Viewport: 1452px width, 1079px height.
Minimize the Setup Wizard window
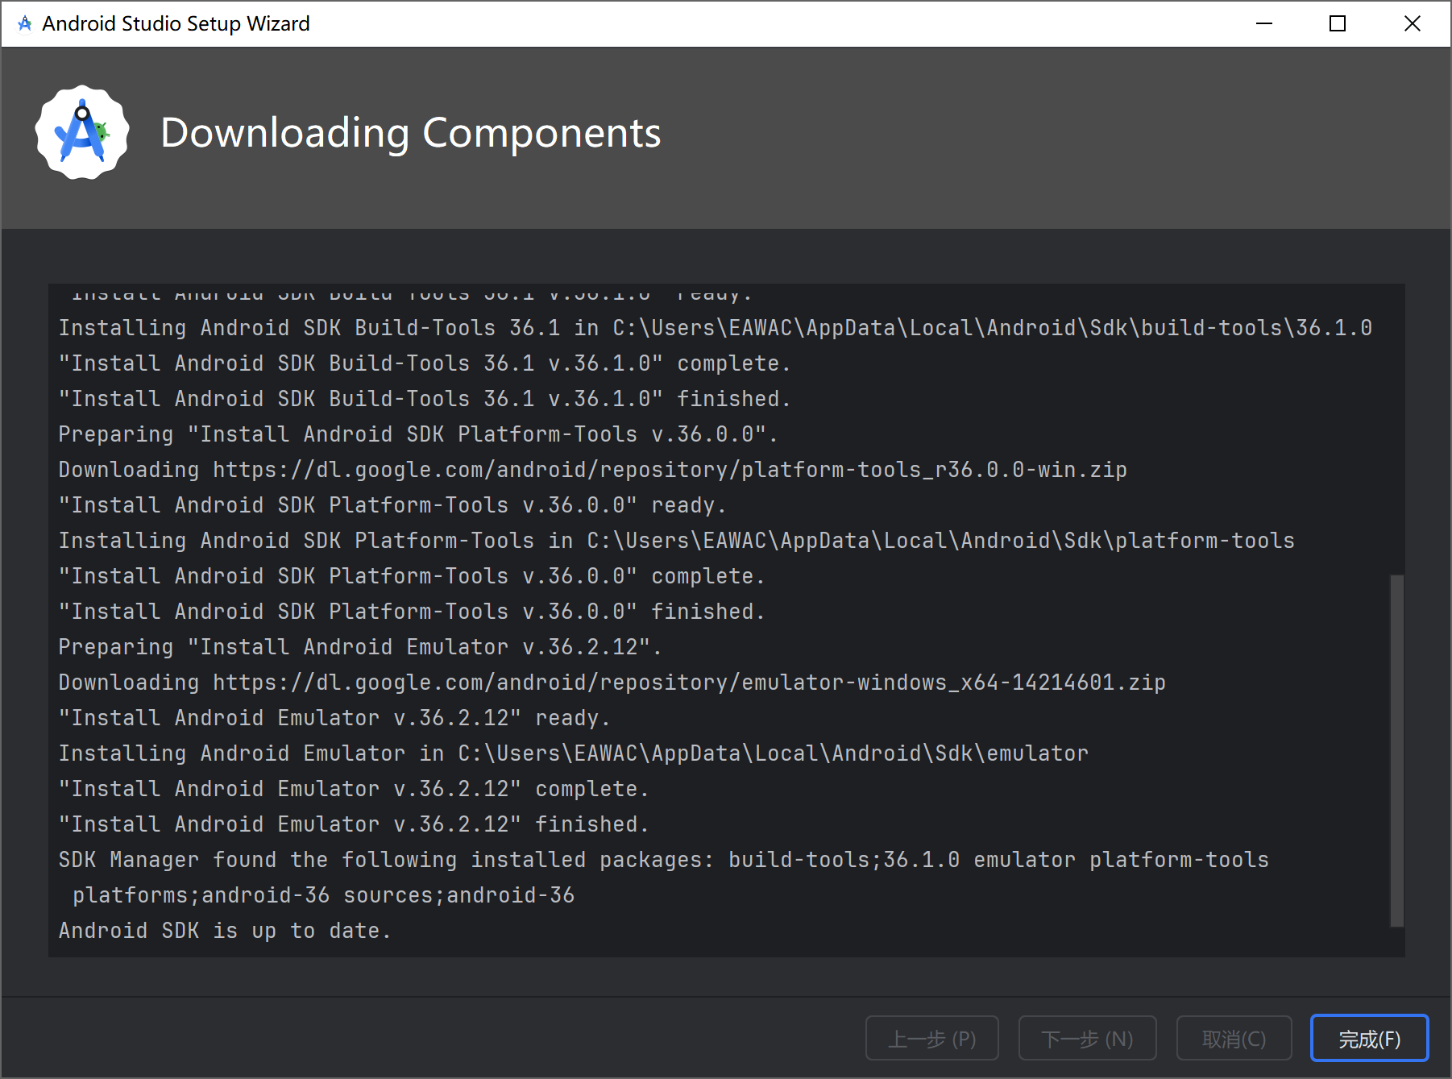pos(1264,24)
